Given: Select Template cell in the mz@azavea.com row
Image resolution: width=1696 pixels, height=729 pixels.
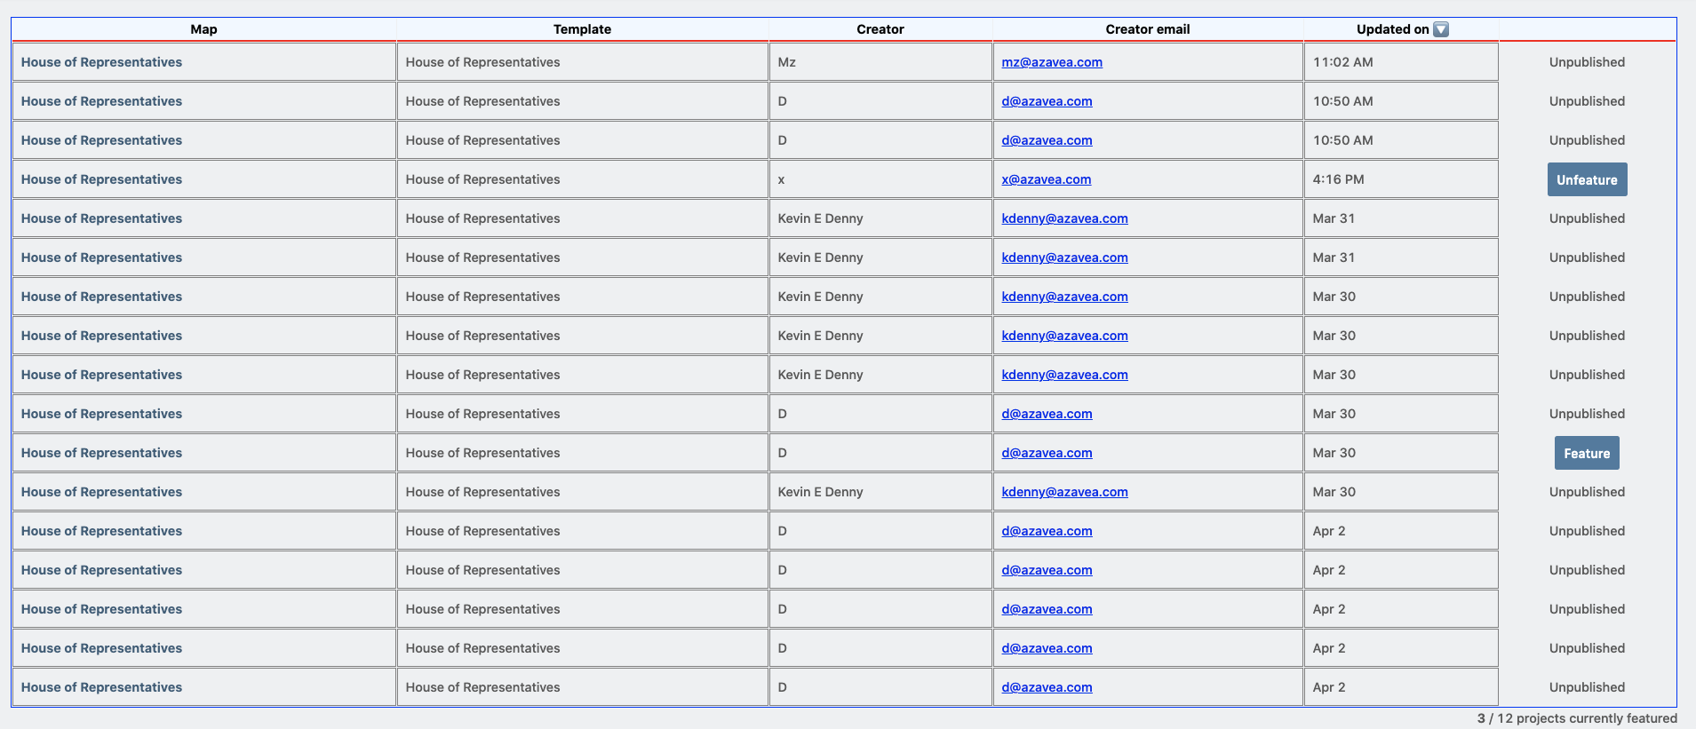Looking at the screenshot, I should coord(582,62).
